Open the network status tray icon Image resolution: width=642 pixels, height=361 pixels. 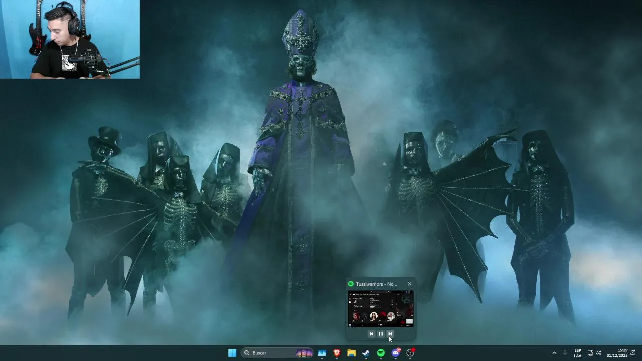(x=590, y=353)
